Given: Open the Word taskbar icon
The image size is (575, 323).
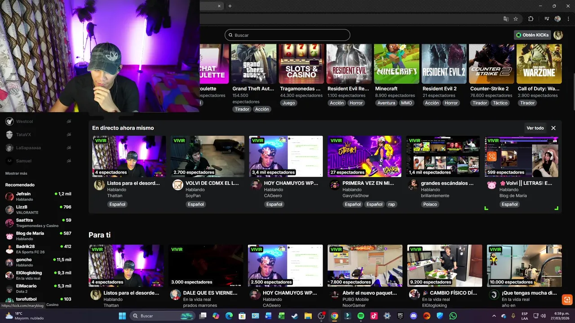Looking at the screenshot, I should [269, 316].
